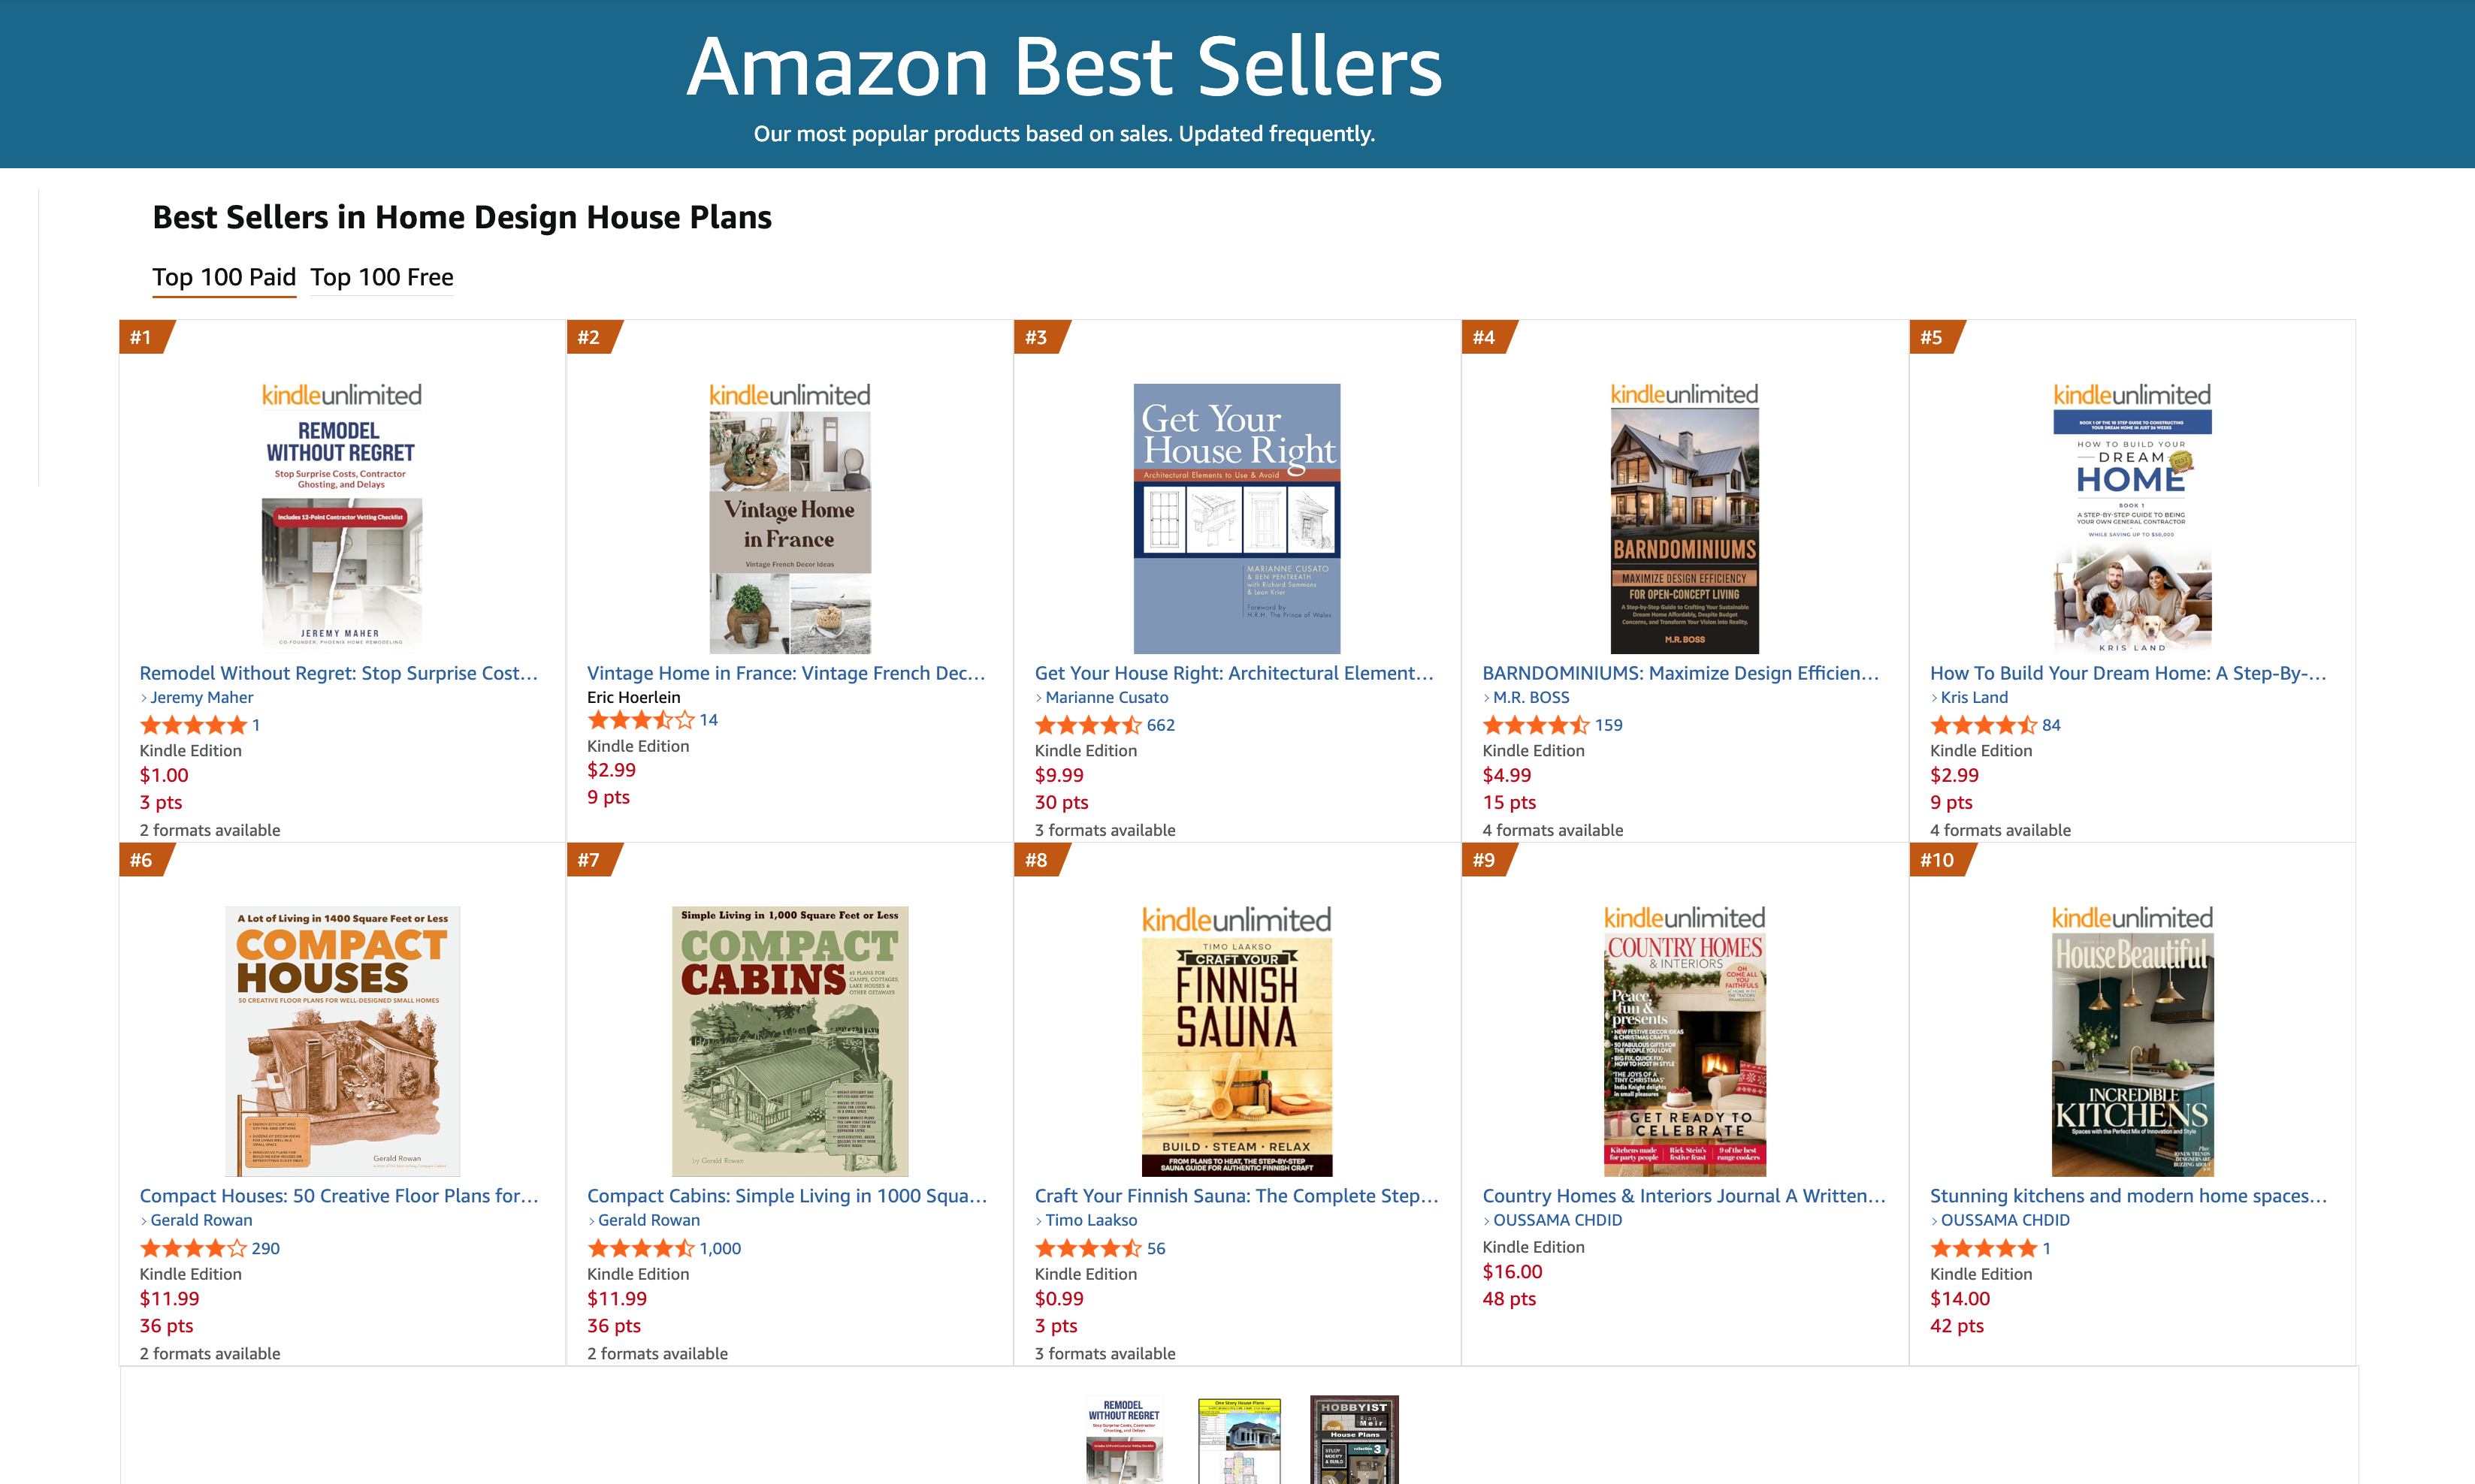Click the Compact Cabins title link
Viewport: 2475px width, 1484px height.
tap(787, 1196)
